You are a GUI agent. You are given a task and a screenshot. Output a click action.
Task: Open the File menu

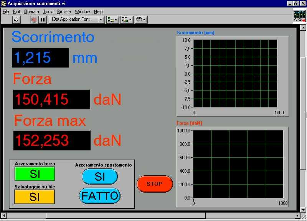coord(6,12)
